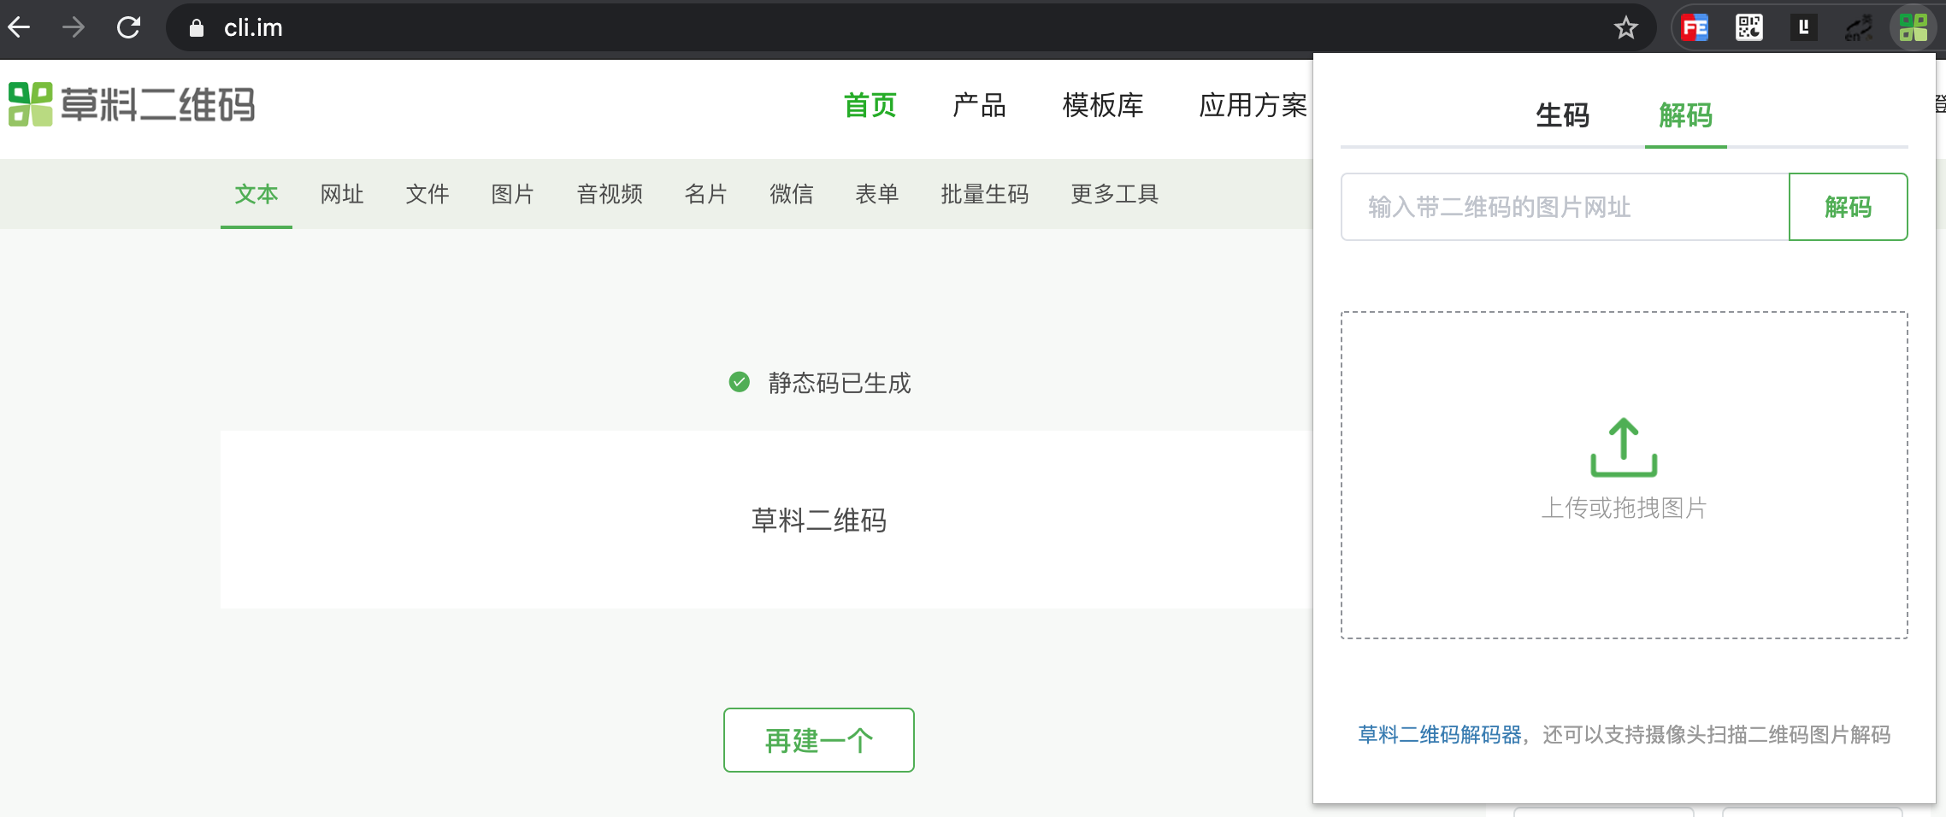Select the 音视频 tab

tap(610, 194)
